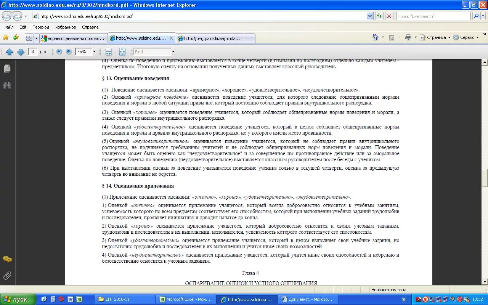Click the Print printer icon
The image size is (488, 305).
coord(408,37)
